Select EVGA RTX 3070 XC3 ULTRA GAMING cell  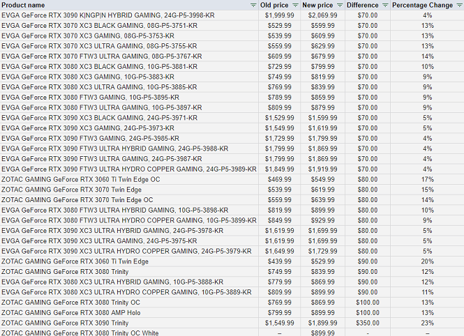click(129, 46)
